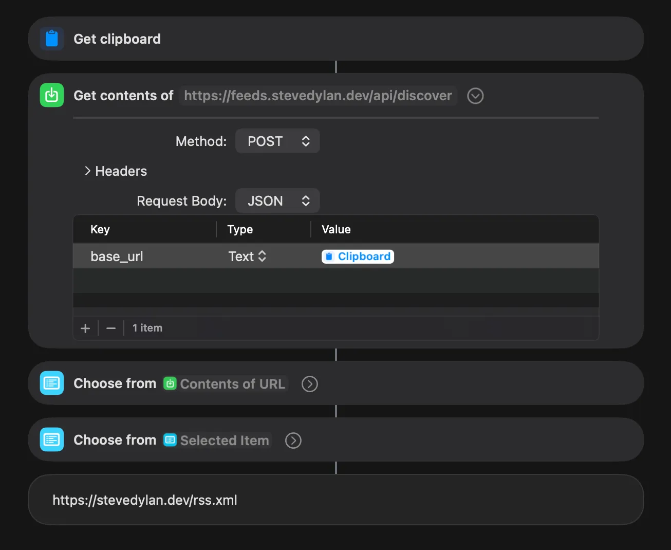
Task: Change the Text type selector for base_url
Action: coord(247,256)
